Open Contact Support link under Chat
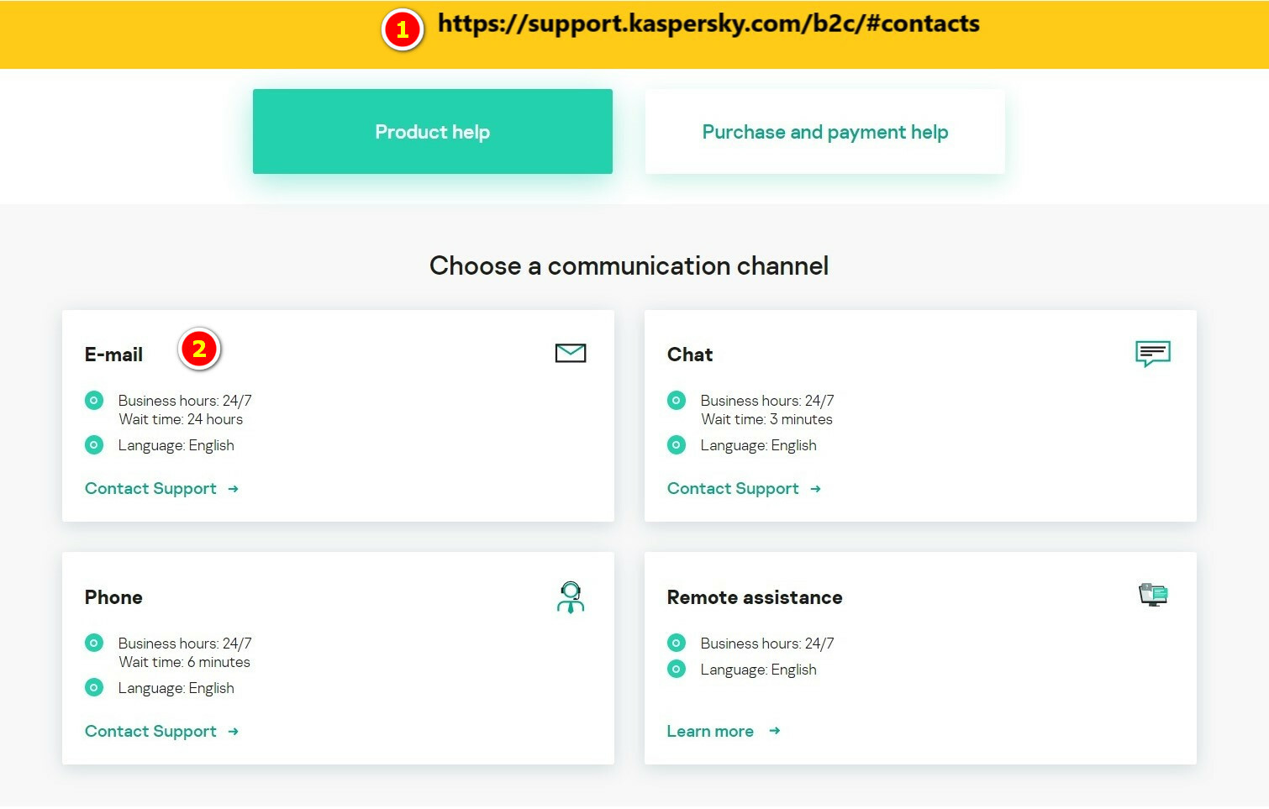The image size is (1269, 809). click(x=733, y=489)
